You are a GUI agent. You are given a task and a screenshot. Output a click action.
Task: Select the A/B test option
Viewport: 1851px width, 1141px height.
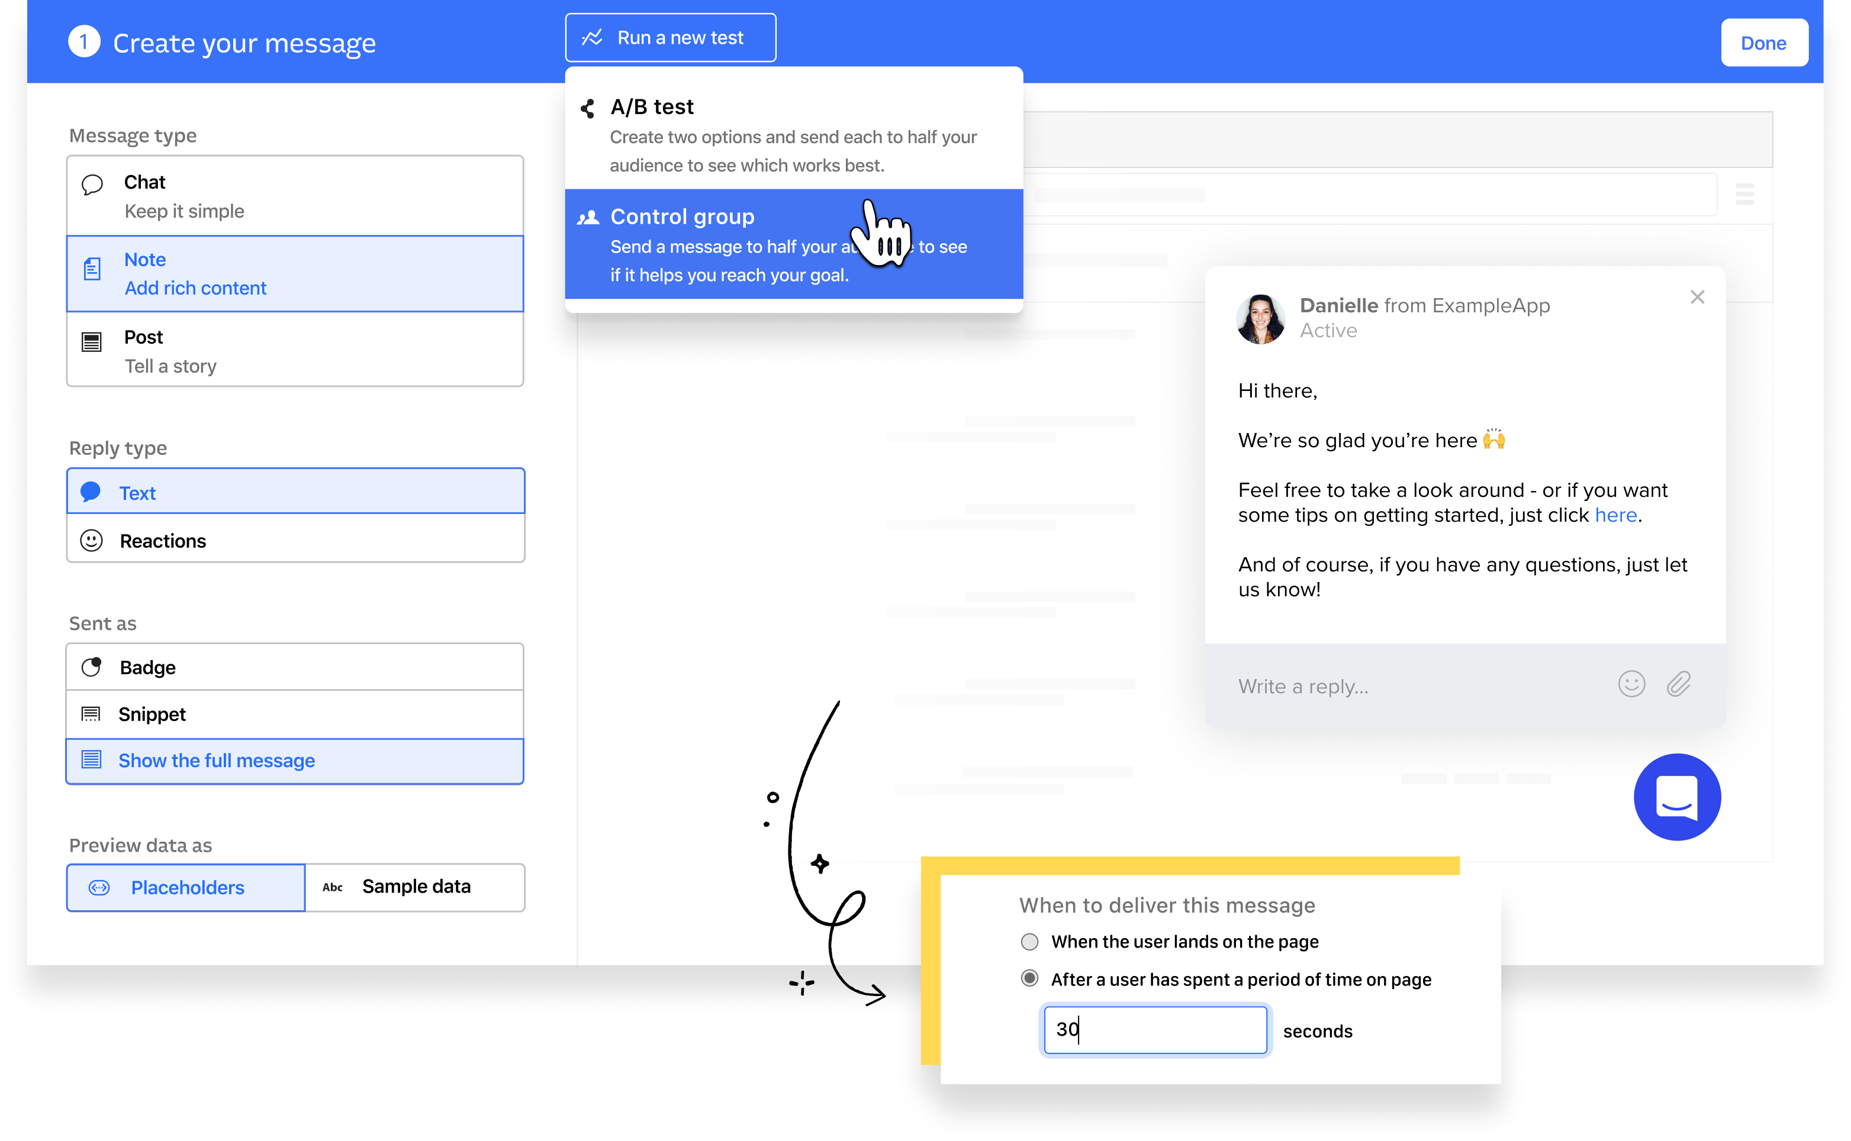point(794,133)
